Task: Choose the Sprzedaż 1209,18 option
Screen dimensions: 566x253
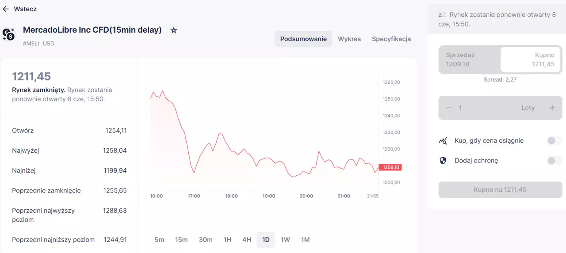Action: coord(470,60)
